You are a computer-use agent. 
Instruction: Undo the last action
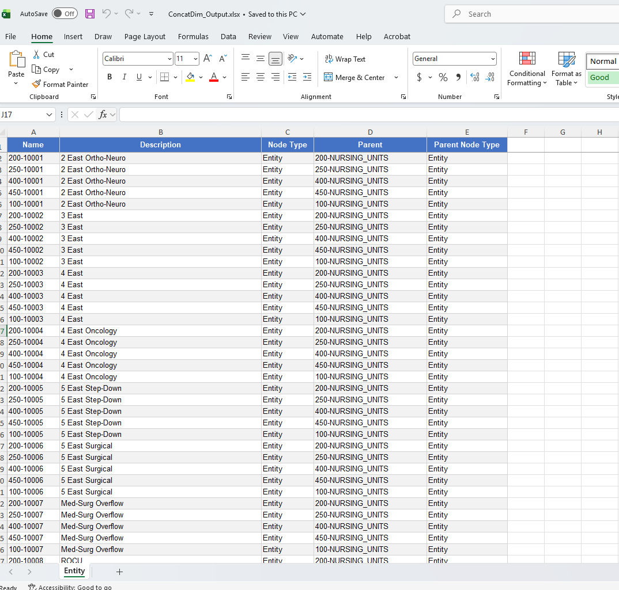click(106, 14)
